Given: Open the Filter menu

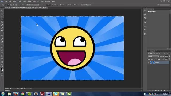Looking at the screenshot, I should point(34,2).
